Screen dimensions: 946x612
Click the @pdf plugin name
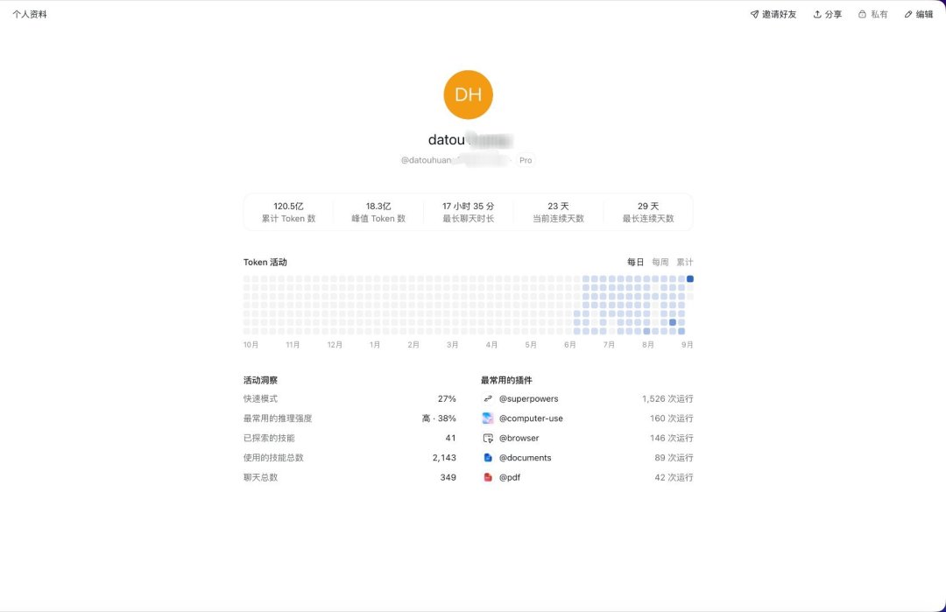[x=510, y=477]
